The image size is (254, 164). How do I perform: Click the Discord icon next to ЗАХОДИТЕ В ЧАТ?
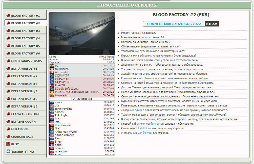point(8,151)
